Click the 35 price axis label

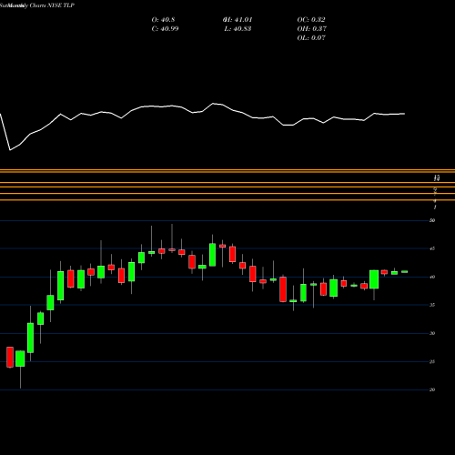click(x=432, y=305)
